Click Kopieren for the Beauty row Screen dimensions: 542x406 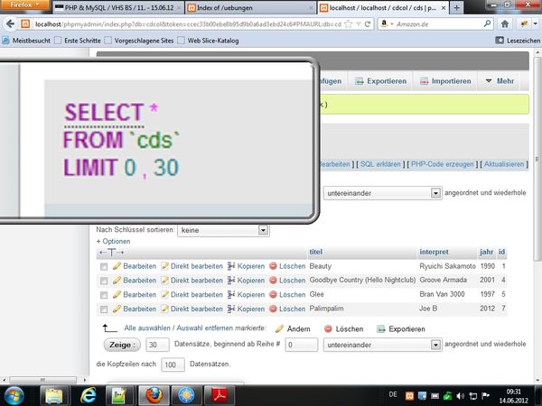[246, 266]
